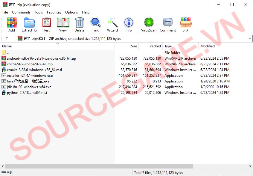Run Test on the archive

[x=47, y=24]
